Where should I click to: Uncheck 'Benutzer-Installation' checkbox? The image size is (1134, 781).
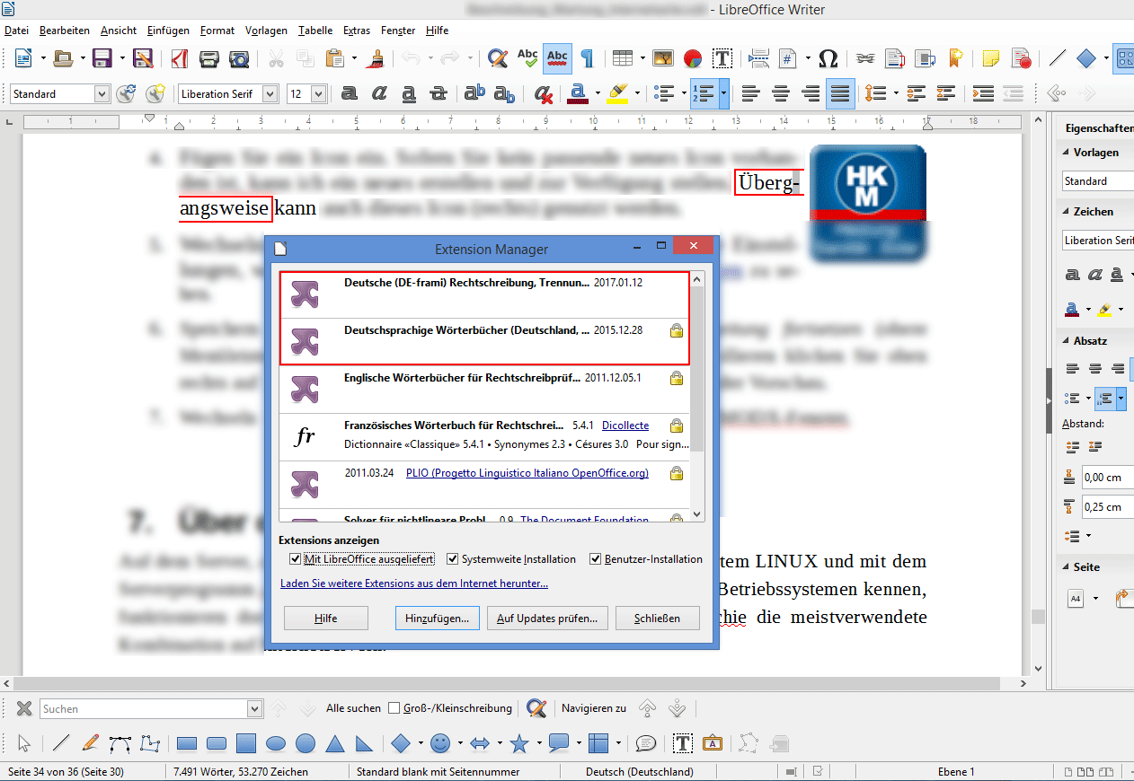coord(595,559)
